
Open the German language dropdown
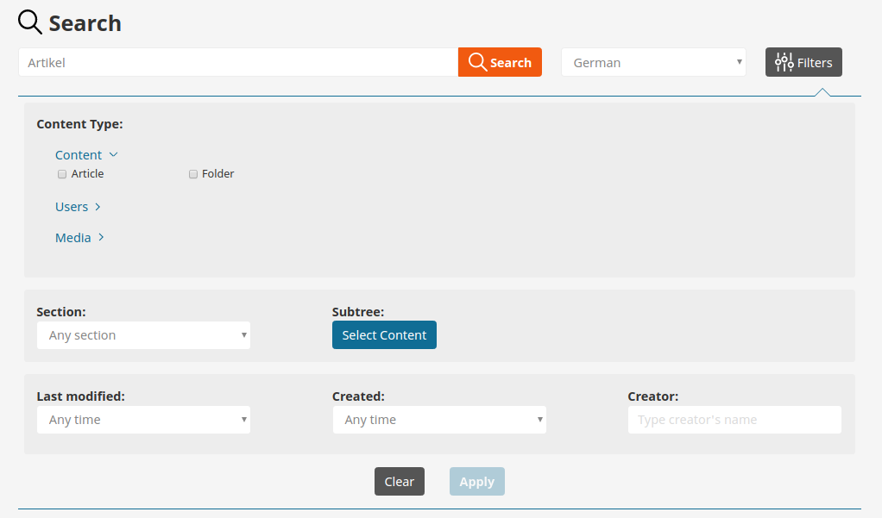point(653,62)
